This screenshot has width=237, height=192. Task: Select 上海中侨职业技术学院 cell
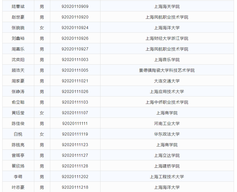(167, 102)
